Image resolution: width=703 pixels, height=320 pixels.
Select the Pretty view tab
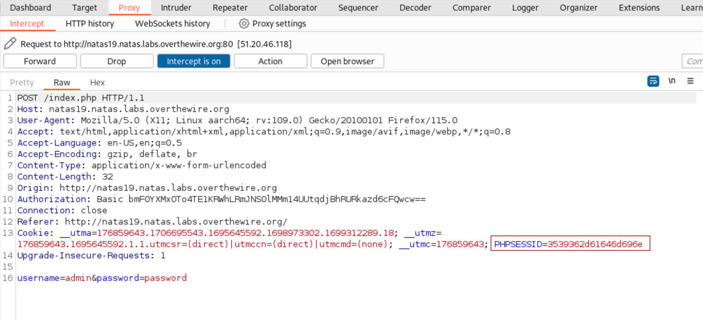point(22,82)
